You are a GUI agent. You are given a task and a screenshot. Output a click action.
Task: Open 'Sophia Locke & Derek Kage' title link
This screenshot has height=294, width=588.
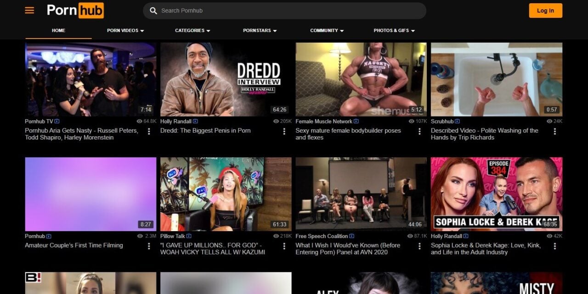pyautogui.click(x=486, y=249)
